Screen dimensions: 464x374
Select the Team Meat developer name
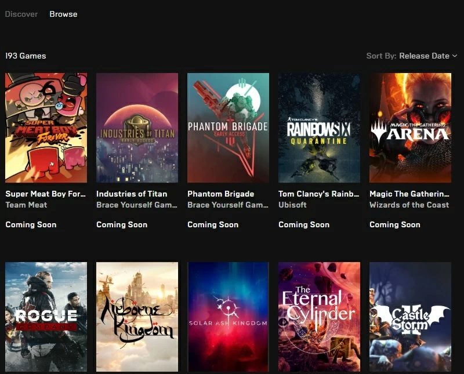tap(26, 205)
